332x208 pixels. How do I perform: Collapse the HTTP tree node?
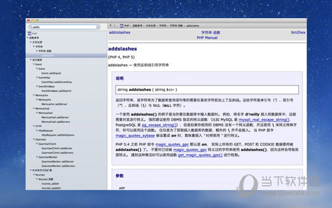click(x=34, y=126)
